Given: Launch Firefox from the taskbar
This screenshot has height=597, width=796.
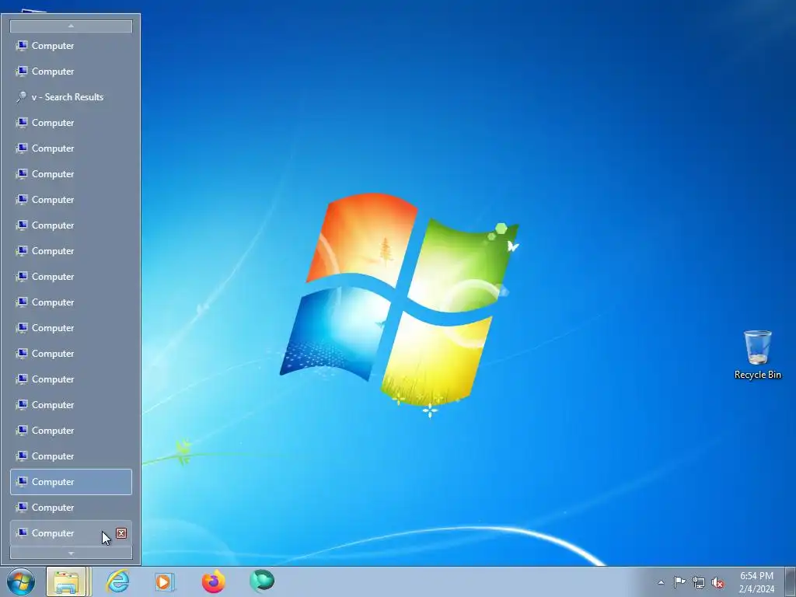Looking at the screenshot, I should pyautogui.click(x=214, y=581).
